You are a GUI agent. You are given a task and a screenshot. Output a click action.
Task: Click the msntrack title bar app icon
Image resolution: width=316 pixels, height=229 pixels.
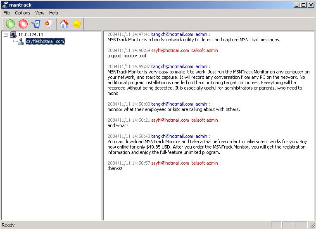[4, 5]
